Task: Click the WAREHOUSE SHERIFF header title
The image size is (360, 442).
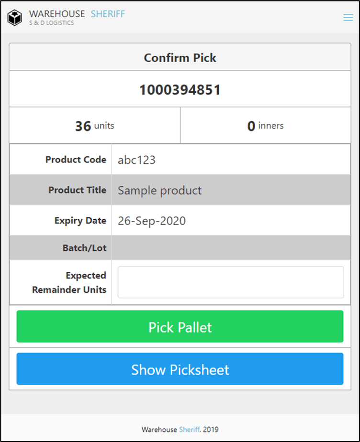Action: click(x=77, y=14)
